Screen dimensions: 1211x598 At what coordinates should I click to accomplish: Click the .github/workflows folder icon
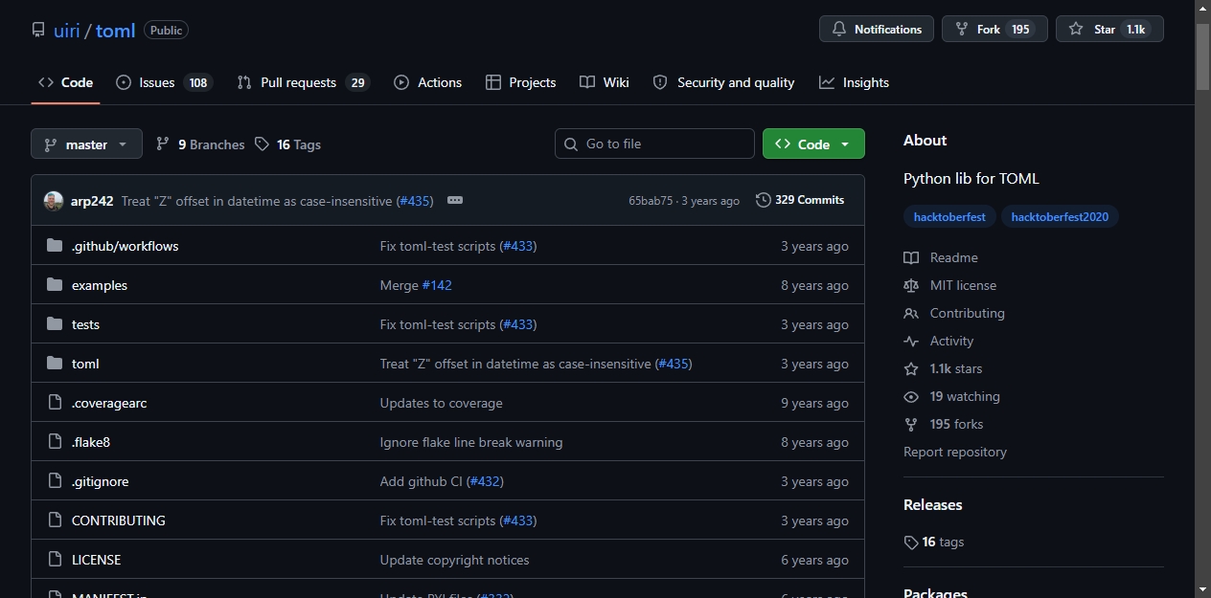coord(55,246)
